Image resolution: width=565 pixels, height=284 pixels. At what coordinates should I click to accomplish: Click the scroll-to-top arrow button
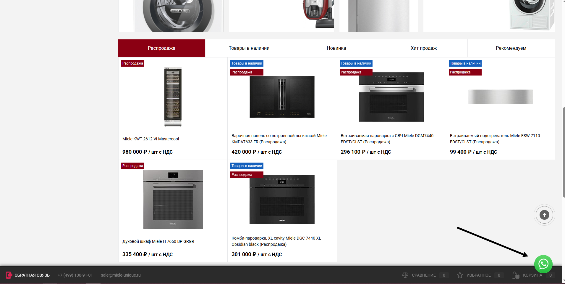point(544,215)
